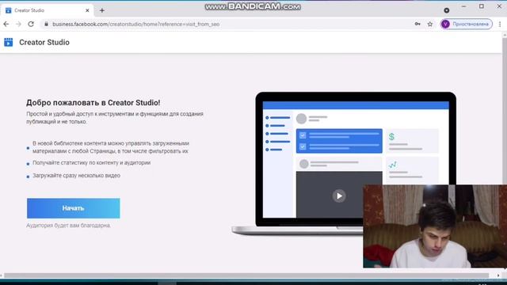Open the Приостановлена profile button

(467, 24)
